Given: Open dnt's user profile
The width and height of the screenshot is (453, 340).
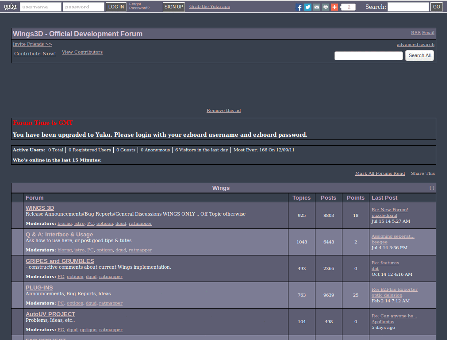Looking at the screenshot, I should pyautogui.click(x=375, y=269).
